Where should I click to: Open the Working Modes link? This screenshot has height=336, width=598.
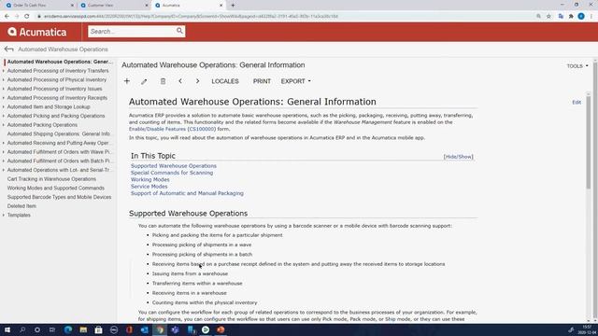(150, 179)
